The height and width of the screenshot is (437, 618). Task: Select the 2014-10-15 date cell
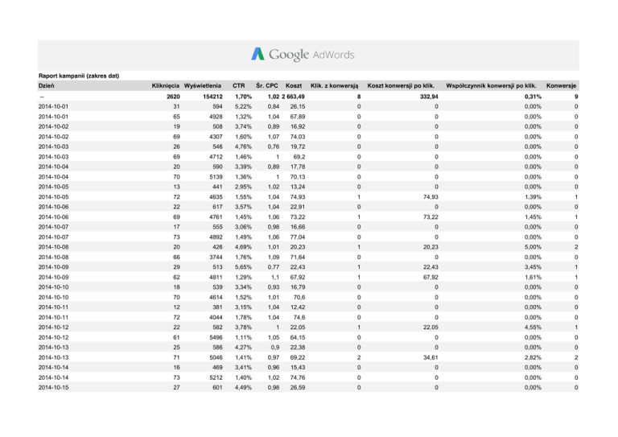55,388
